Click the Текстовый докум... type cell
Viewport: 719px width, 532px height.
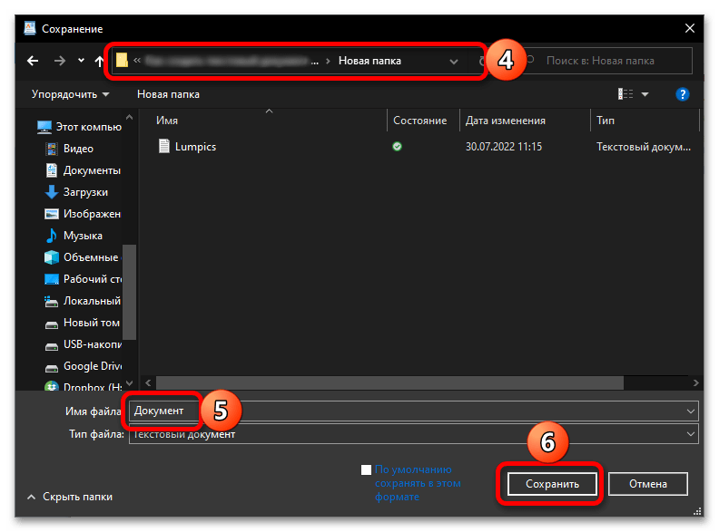(644, 147)
